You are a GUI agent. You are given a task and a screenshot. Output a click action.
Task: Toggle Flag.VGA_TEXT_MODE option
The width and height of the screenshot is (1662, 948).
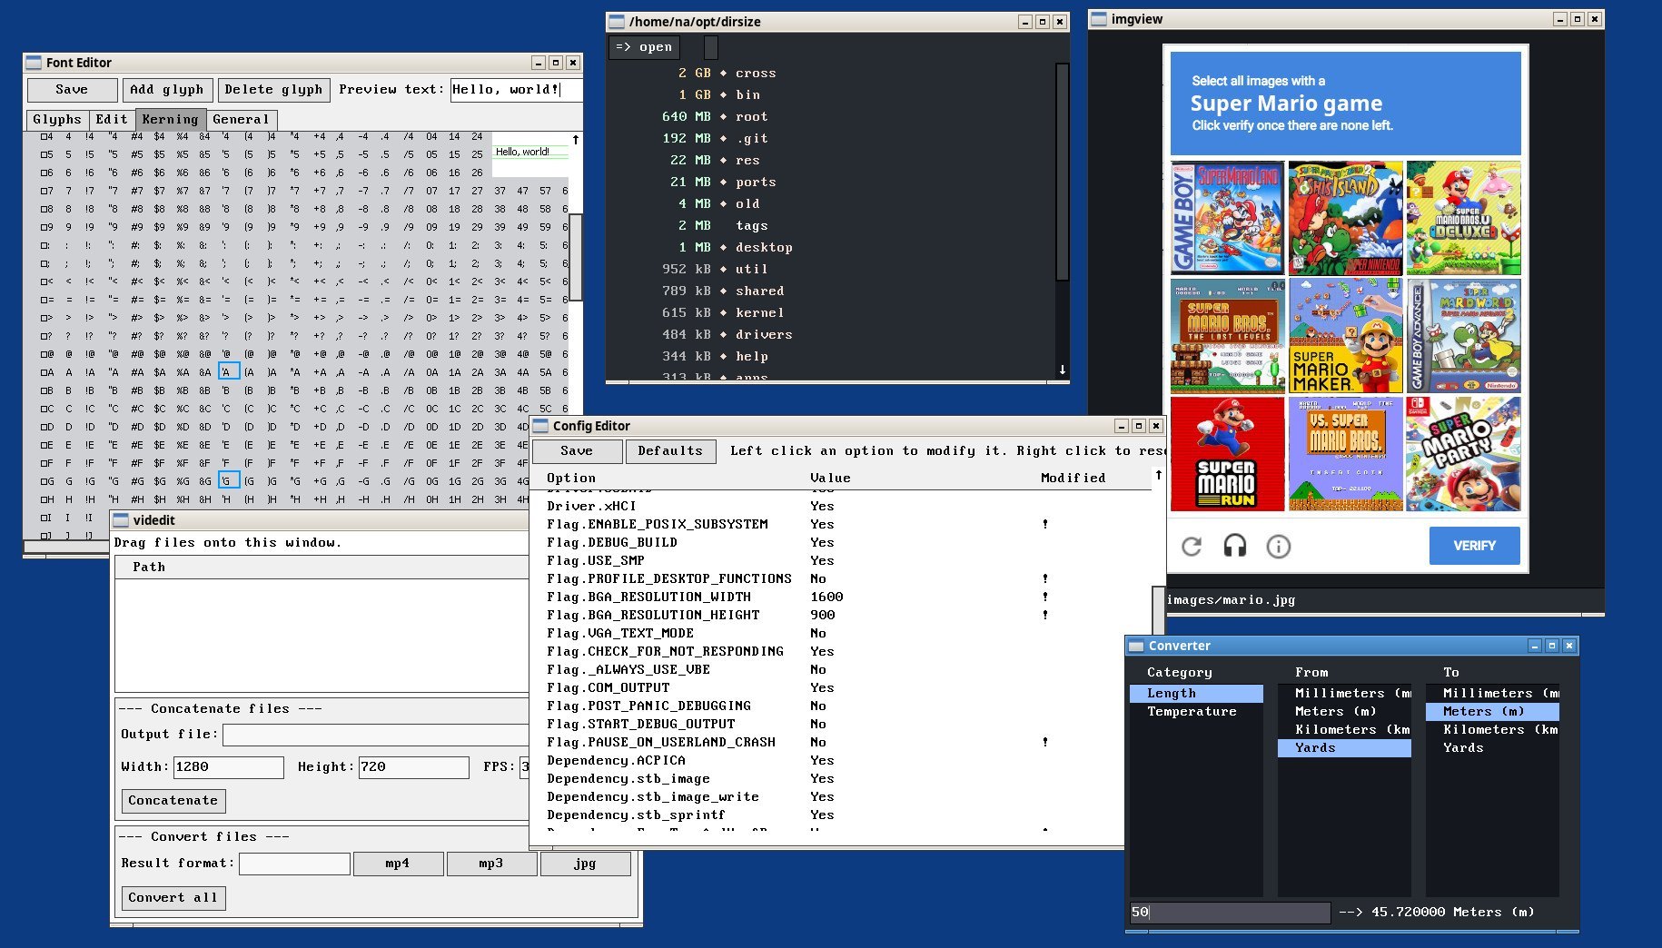pos(840,633)
